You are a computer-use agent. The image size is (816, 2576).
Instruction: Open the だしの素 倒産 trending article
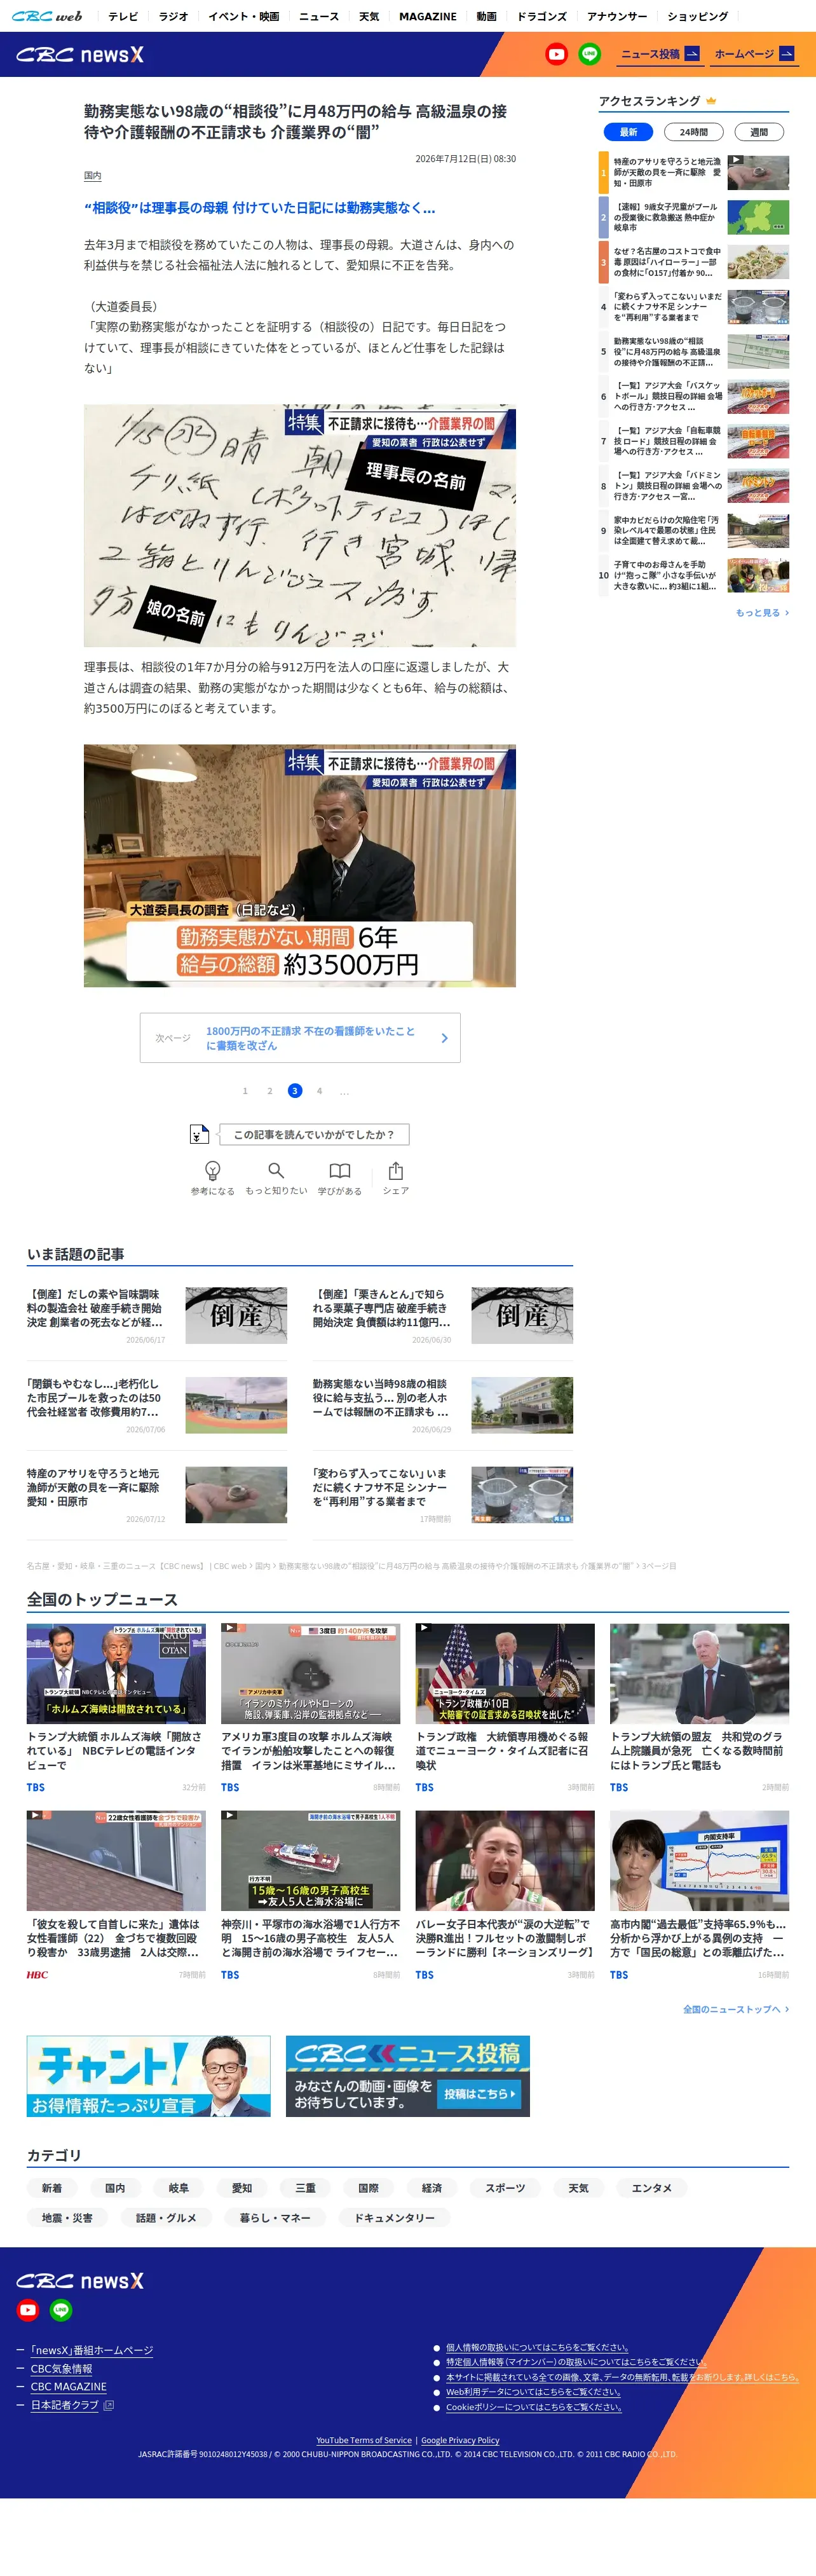[x=157, y=1316]
